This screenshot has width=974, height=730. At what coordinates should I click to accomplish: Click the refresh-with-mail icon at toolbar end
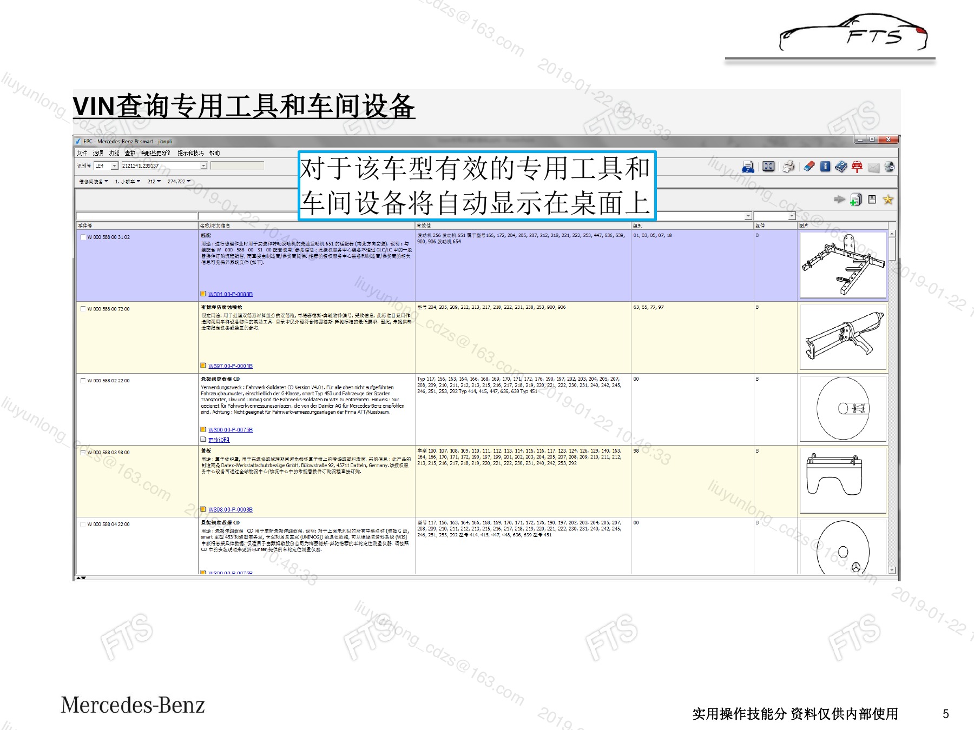tap(889, 167)
